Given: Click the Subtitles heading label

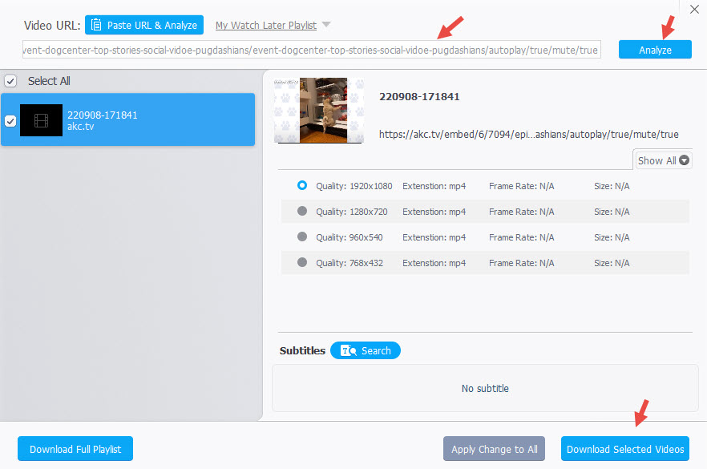Looking at the screenshot, I should click(302, 350).
